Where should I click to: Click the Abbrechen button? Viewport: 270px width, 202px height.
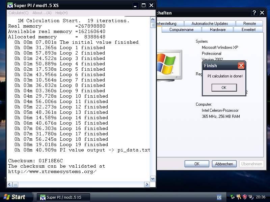[224, 164]
